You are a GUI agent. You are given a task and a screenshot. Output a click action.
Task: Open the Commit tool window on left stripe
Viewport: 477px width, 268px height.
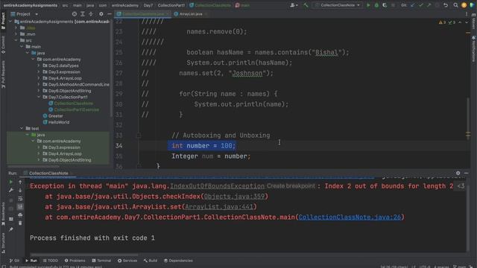click(x=3, y=45)
